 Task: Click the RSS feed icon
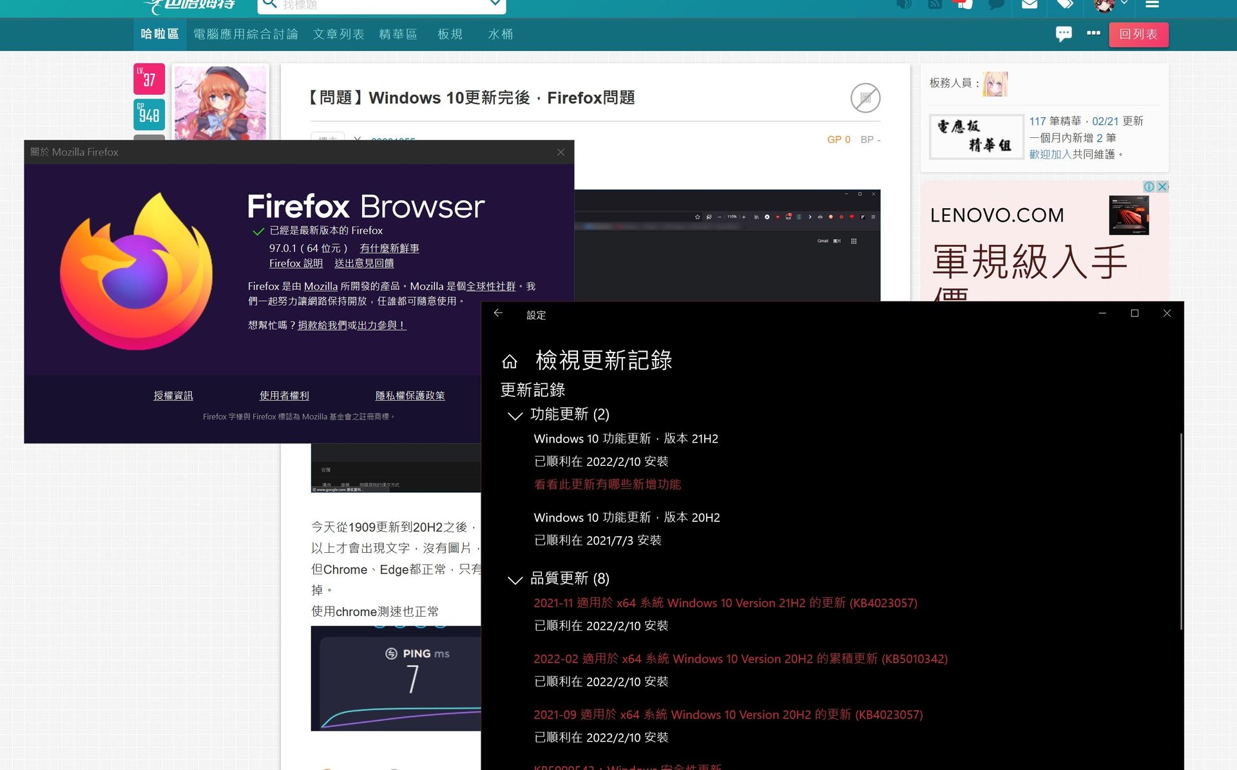pos(934,5)
